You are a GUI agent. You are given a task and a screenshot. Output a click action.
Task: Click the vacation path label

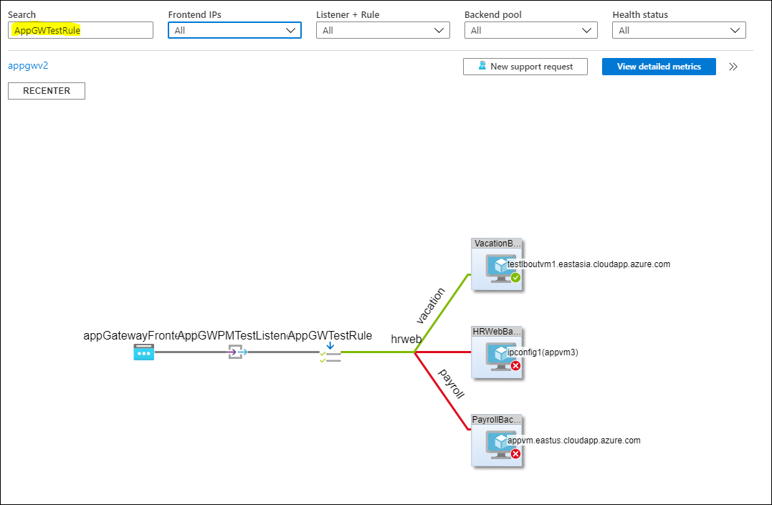coord(430,306)
